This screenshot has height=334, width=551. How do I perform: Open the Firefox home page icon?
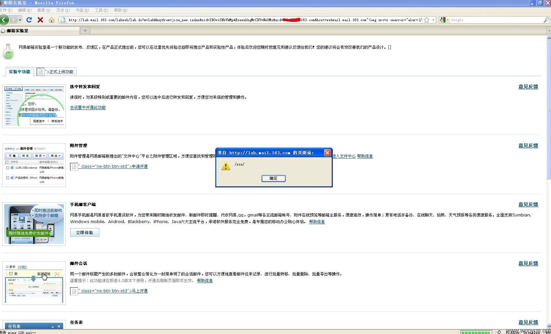pos(51,20)
